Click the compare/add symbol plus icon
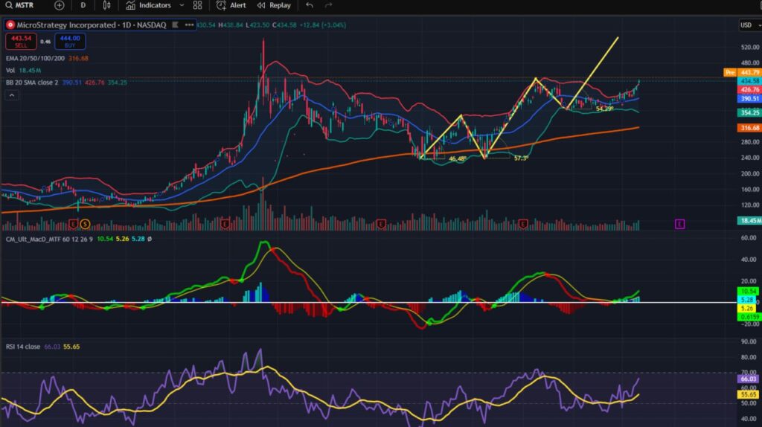This screenshot has width=762, height=427. (60, 5)
